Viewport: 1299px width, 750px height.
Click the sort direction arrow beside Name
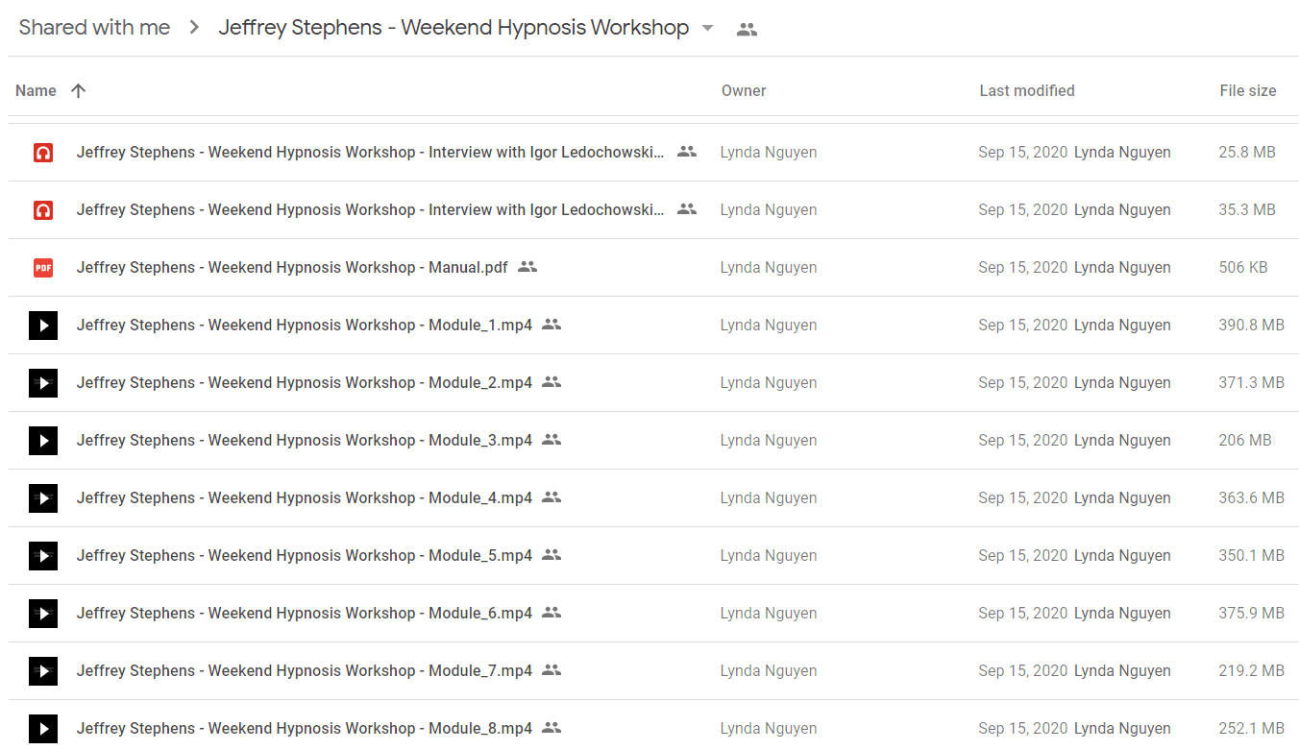point(79,90)
